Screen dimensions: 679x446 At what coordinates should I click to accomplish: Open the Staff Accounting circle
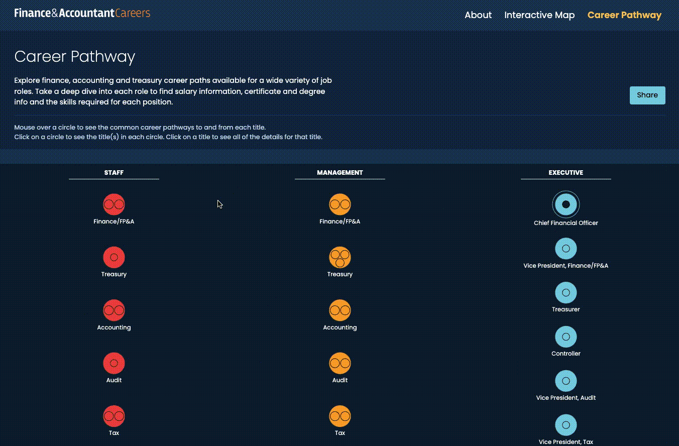pyautogui.click(x=114, y=310)
